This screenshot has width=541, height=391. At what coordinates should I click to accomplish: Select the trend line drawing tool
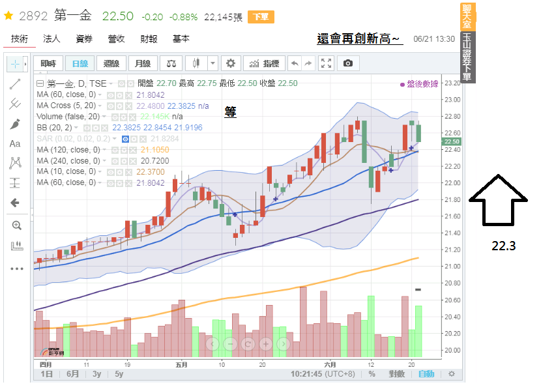pos(15,84)
